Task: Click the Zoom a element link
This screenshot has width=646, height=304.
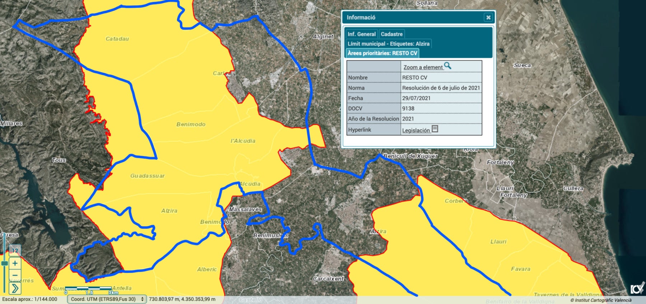Action: click(x=423, y=67)
